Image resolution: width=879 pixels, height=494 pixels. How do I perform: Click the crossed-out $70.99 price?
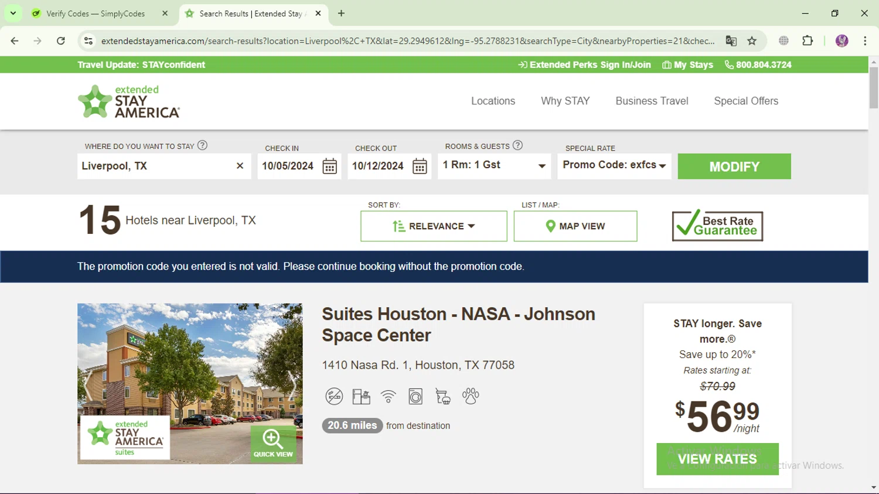717,386
